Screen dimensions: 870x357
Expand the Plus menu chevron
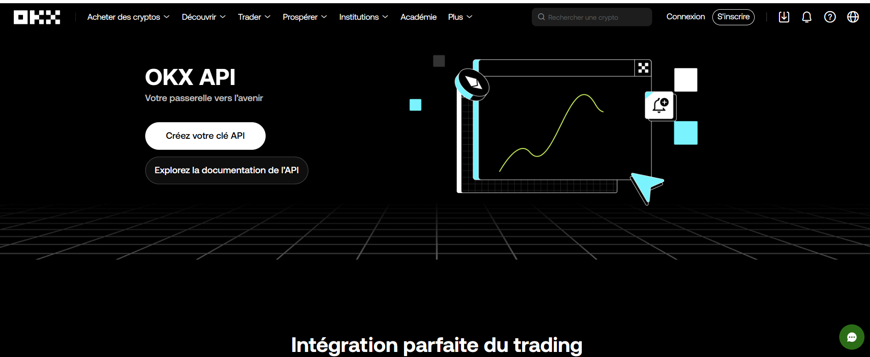tap(469, 17)
